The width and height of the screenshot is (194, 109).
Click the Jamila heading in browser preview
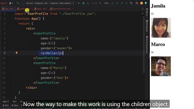pos(158,6)
